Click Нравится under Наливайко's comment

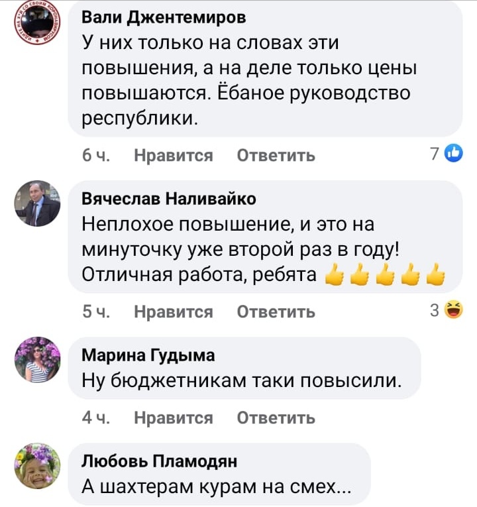(x=174, y=312)
